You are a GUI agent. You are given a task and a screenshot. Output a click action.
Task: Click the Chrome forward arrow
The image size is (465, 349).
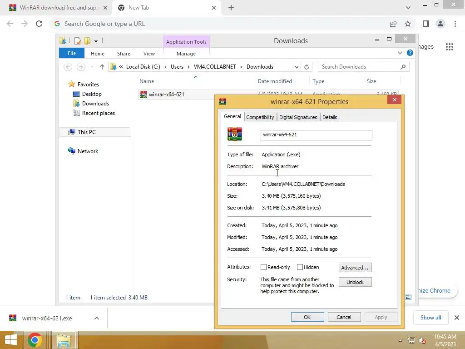[x=25, y=24]
